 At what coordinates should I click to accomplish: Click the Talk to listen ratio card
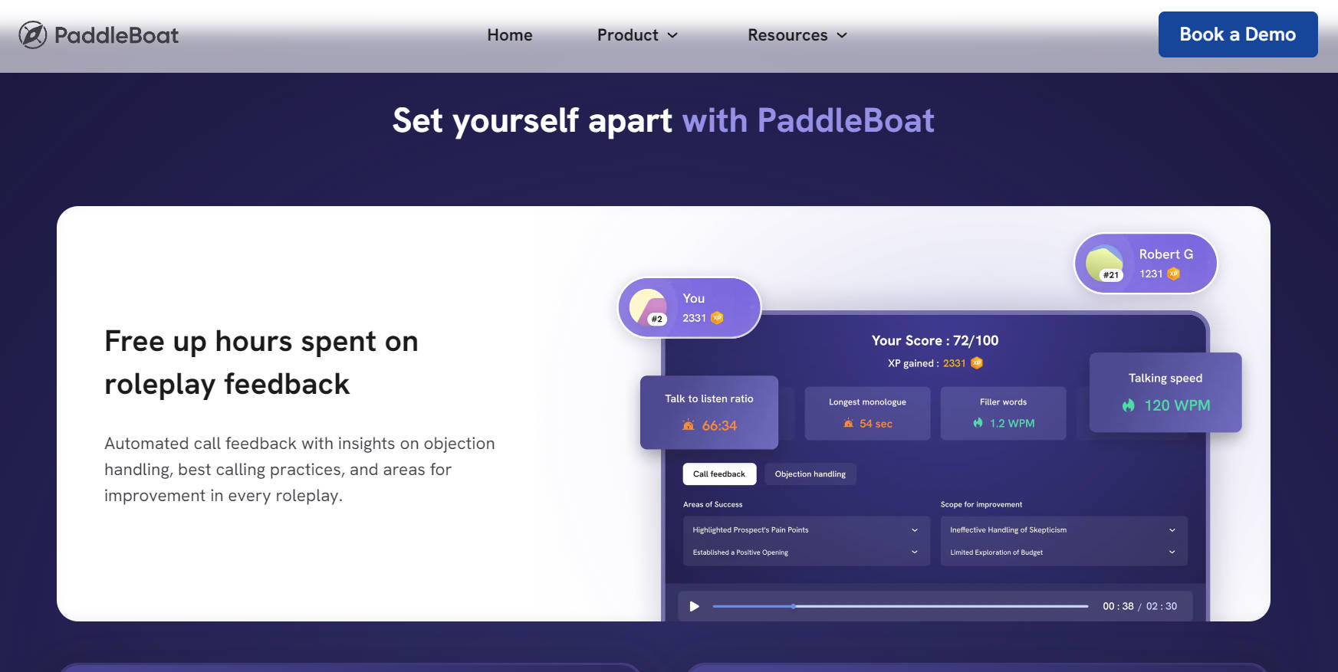pos(709,412)
